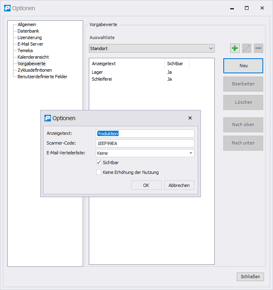Click the Schließen button
273x290 pixels.
point(250,277)
